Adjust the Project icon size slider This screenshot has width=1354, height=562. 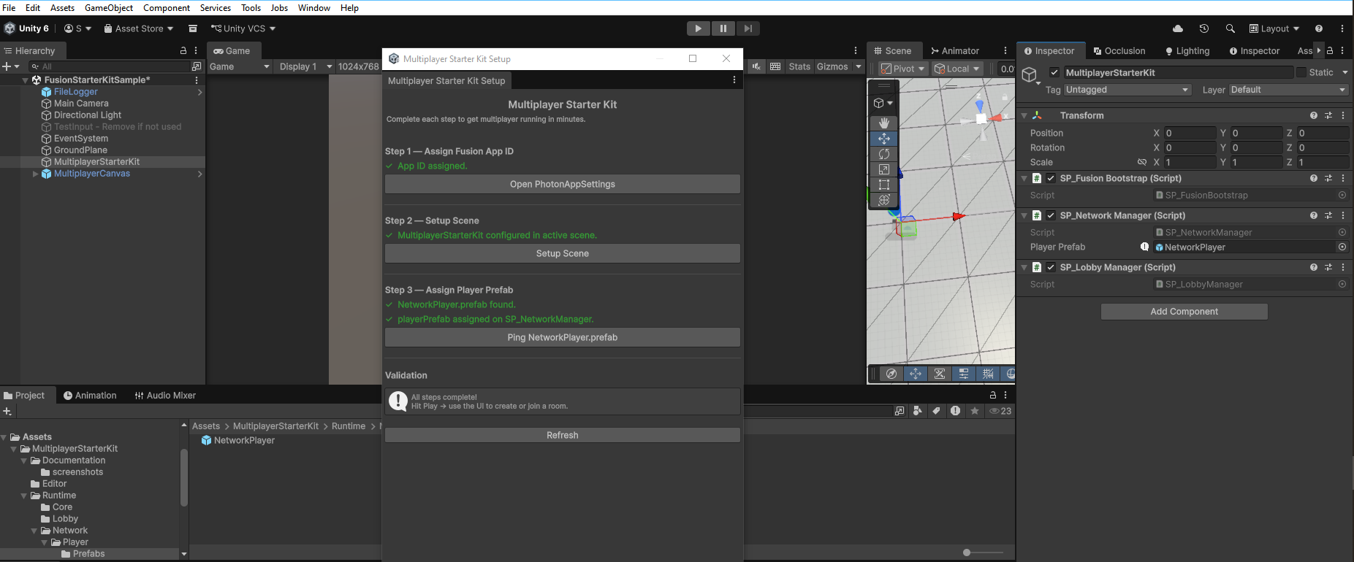pyautogui.click(x=984, y=553)
